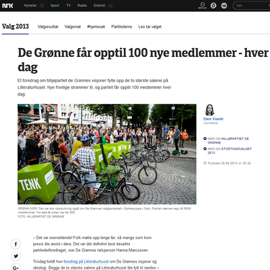Image resolution: width=270 pixels, height=270 pixels.
Task: Share the article on Google Plus
Action: coord(16,267)
